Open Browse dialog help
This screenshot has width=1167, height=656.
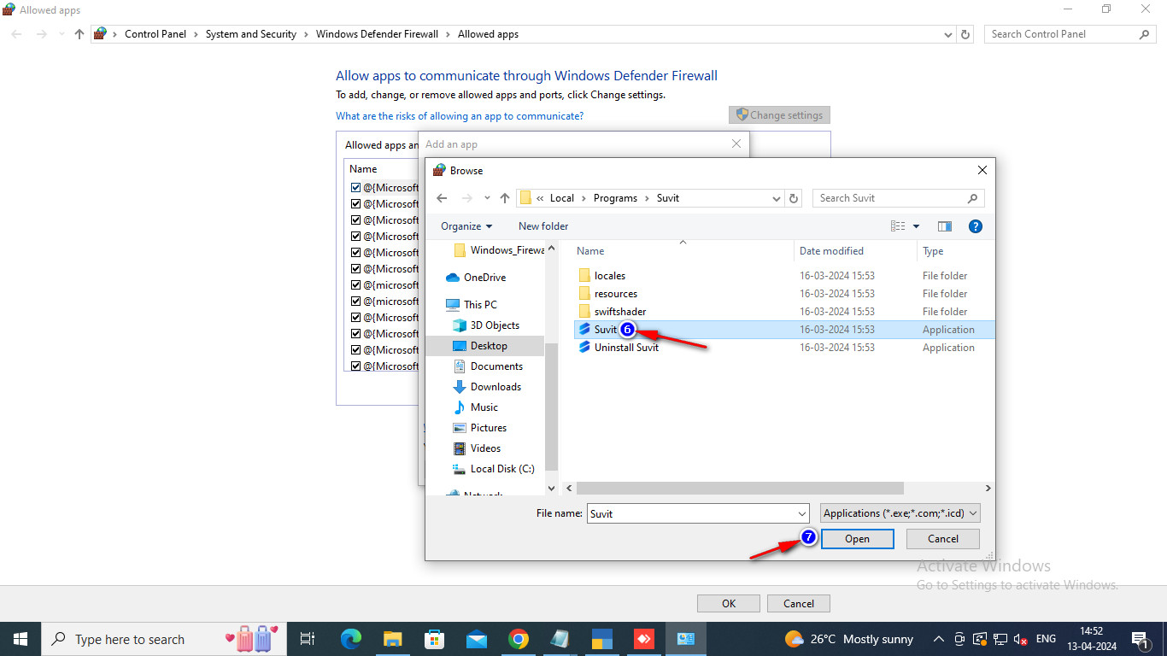976,226
